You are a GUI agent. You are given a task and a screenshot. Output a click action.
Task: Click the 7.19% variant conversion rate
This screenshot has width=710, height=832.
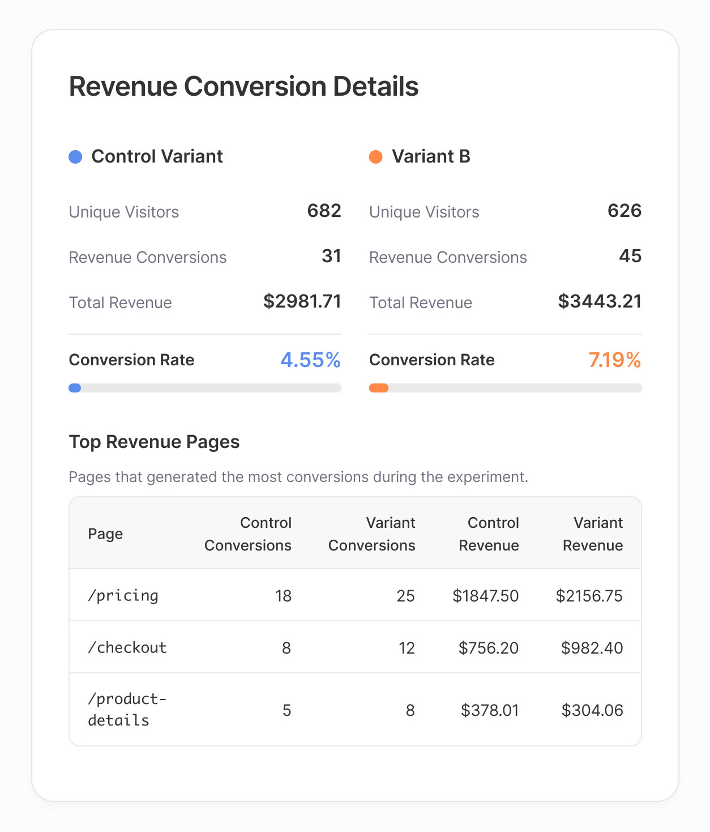pos(614,360)
